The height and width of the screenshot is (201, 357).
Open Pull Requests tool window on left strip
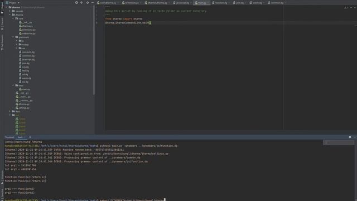(x=2, y=42)
